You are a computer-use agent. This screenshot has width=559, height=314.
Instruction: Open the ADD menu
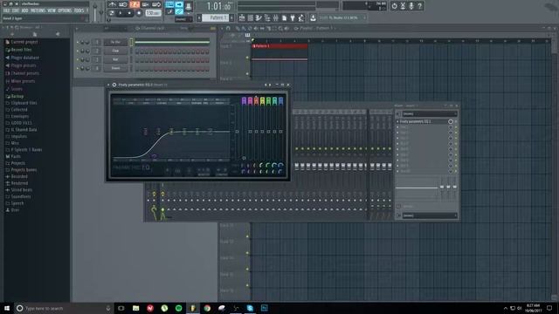[x=25, y=10]
